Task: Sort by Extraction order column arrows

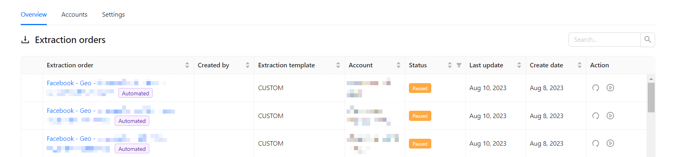Action: point(187,65)
